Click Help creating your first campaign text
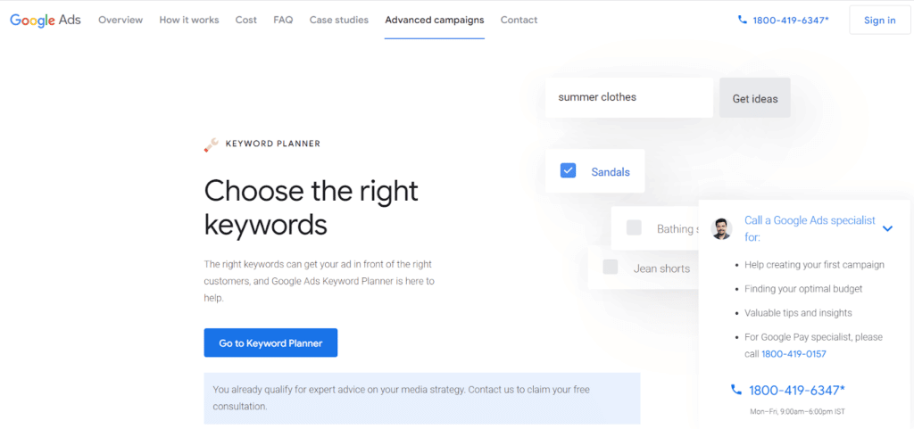Screen dimensions: 914x429 [x=814, y=264]
